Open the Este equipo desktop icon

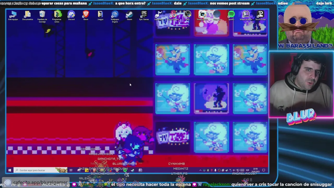[x=13, y=16]
